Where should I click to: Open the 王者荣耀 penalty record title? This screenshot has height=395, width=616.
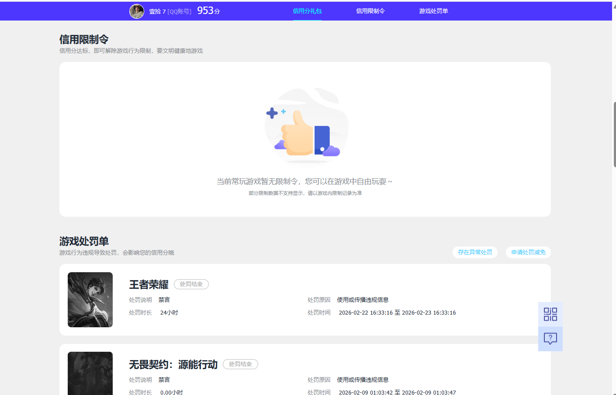(148, 284)
